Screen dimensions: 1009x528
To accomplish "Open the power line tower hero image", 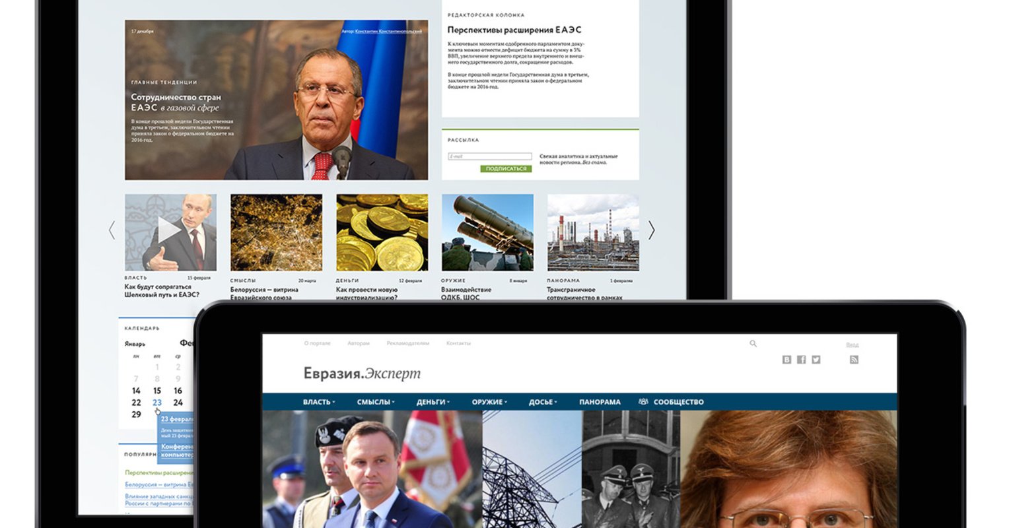I will point(532,469).
